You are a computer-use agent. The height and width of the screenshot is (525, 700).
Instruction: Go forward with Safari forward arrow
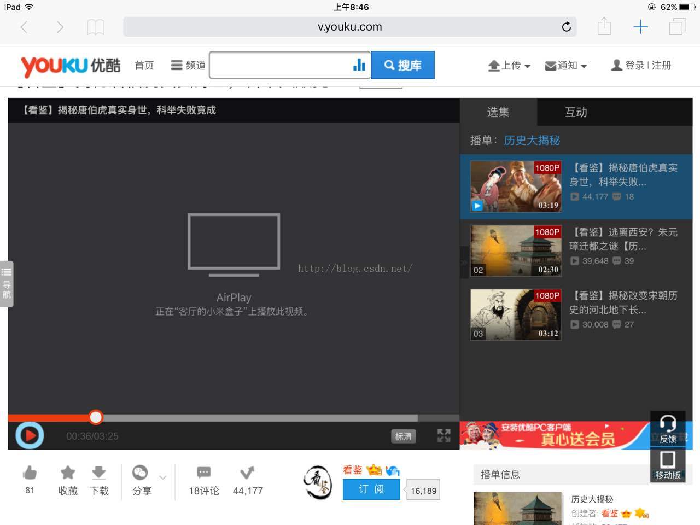click(x=60, y=27)
